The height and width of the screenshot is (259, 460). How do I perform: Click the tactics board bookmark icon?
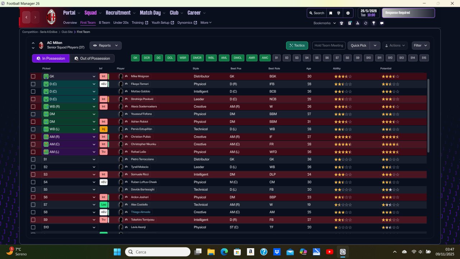coord(350,23)
